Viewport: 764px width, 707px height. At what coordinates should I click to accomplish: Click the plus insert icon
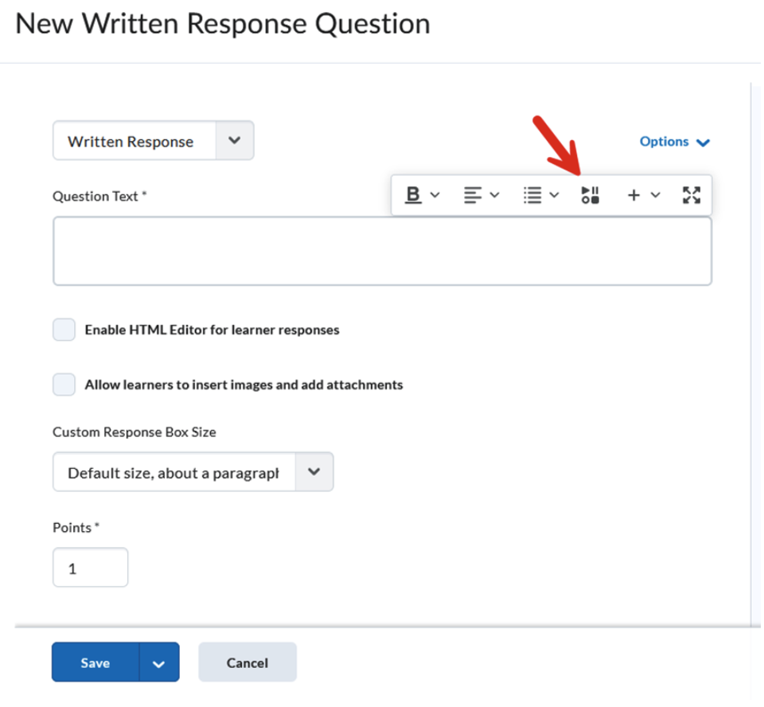tap(633, 195)
